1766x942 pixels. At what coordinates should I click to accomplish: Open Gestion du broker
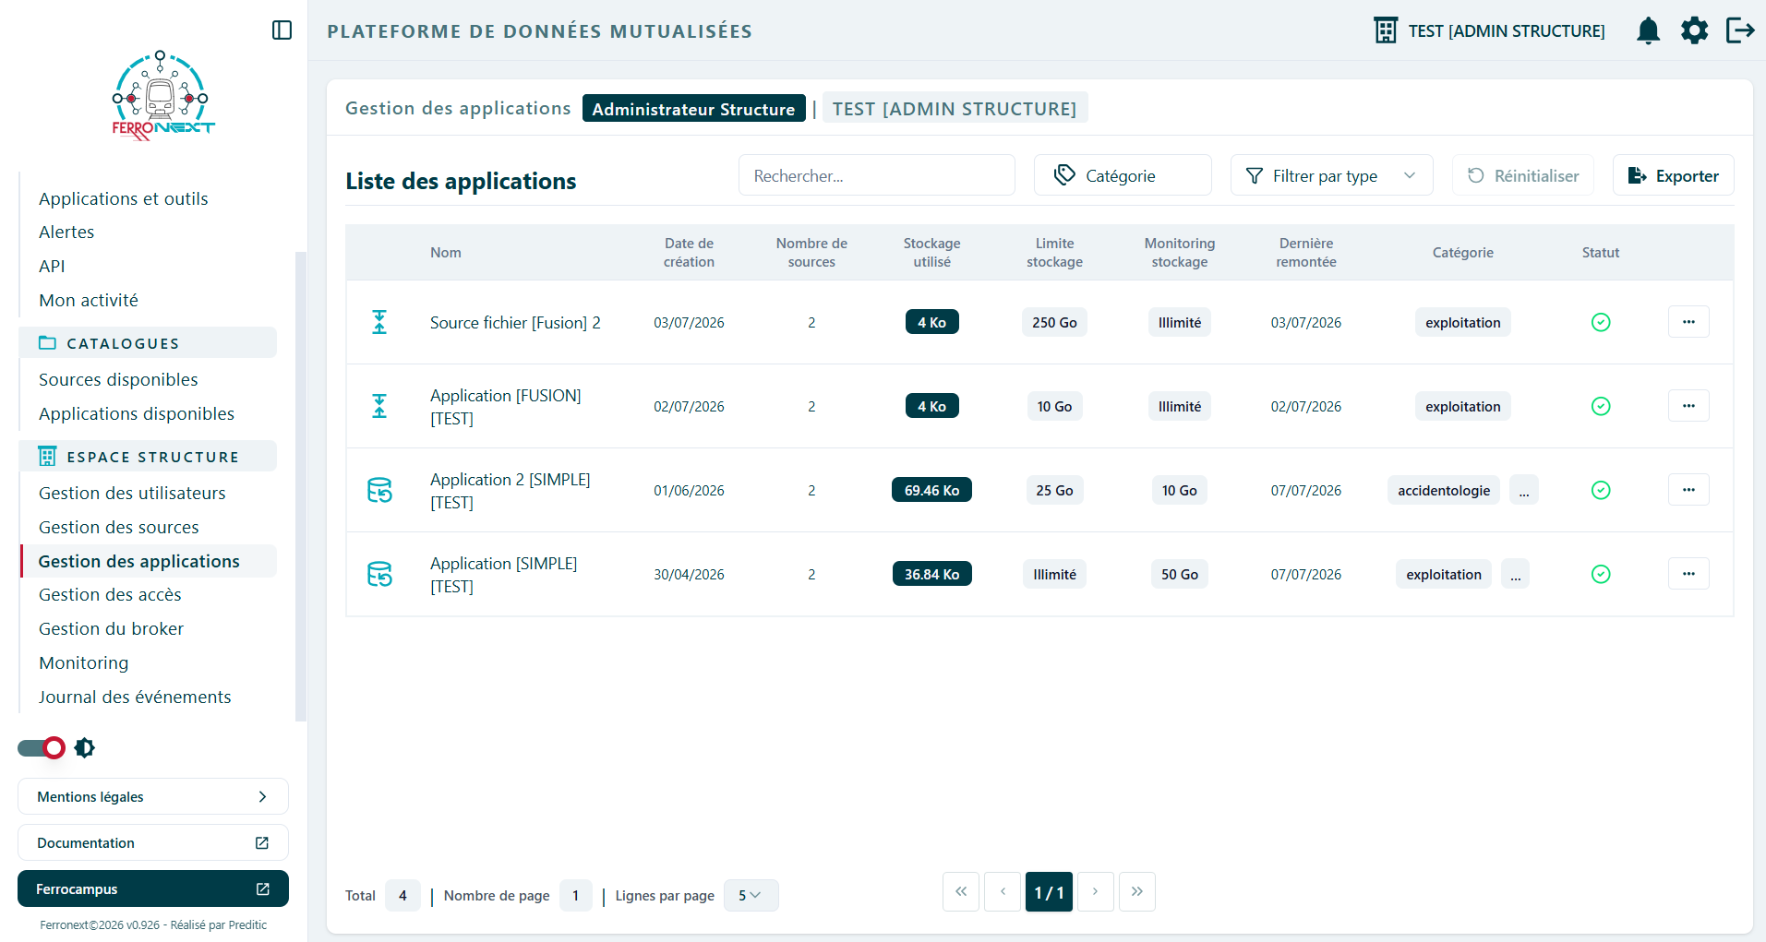pos(111,628)
